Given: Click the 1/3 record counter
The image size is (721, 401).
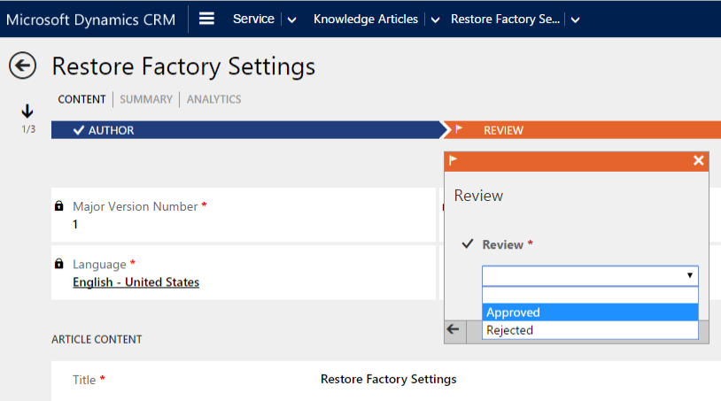Looking at the screenshot, I should [x=28, y=129].
